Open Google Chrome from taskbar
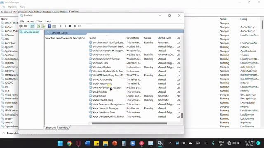The width and height of the screenshot is (264, 148). [69, 143]
